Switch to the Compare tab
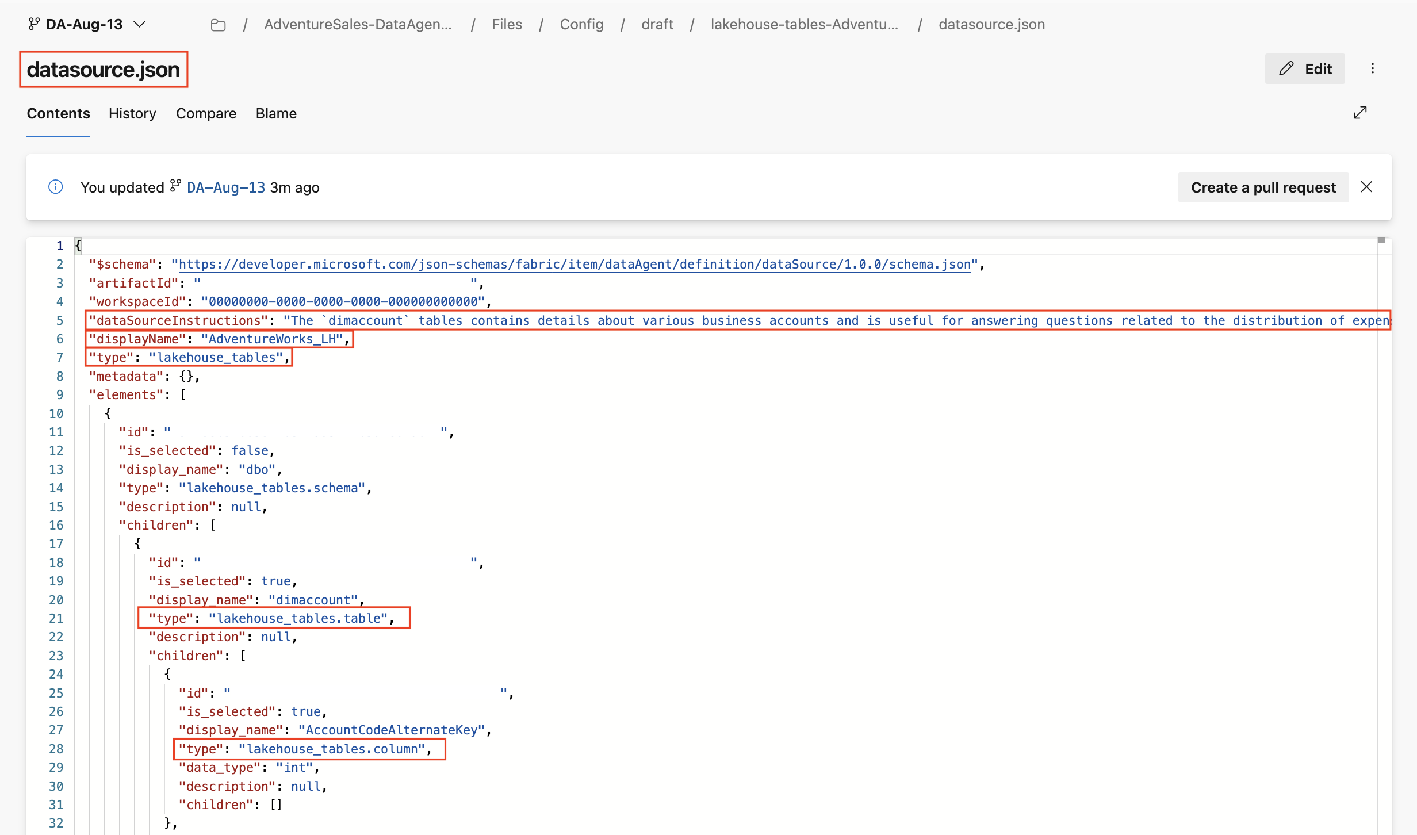This screenshot has width=1417, height=835. coord(206,113)
